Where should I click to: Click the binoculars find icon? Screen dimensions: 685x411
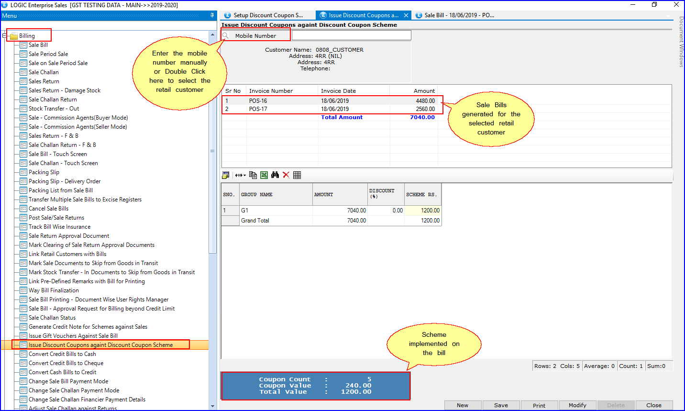275,175
